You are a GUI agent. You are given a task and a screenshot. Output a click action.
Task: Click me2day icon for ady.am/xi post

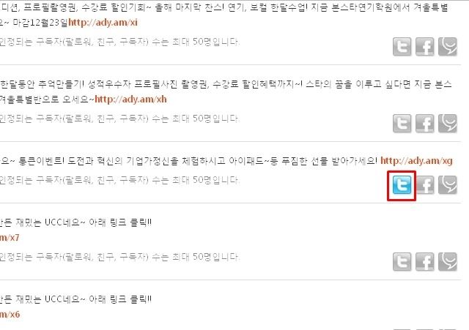click(448, 47)
